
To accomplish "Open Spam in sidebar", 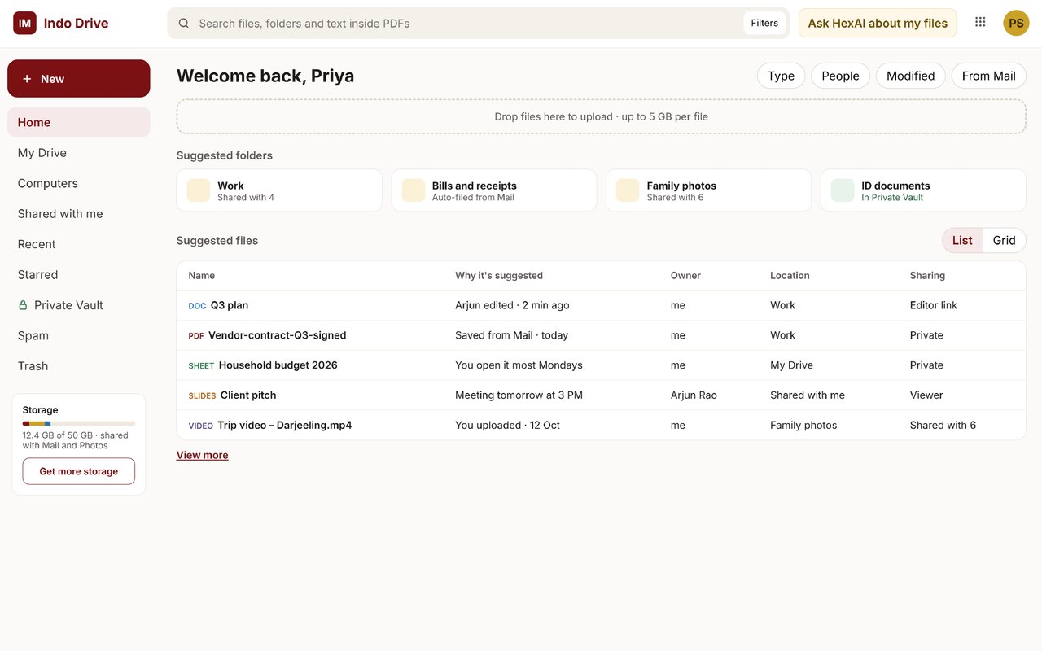I will (79, 336).
